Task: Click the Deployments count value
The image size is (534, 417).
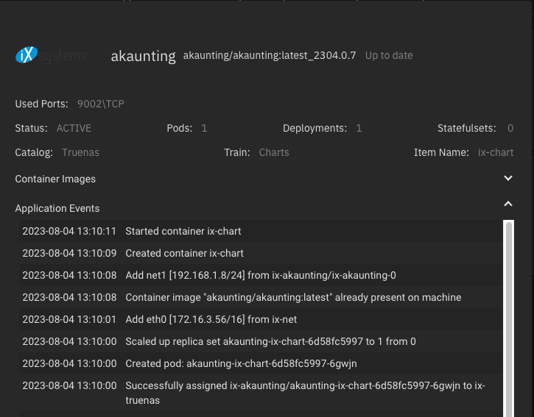Action: pyautogui.click(x=359, y=128)
